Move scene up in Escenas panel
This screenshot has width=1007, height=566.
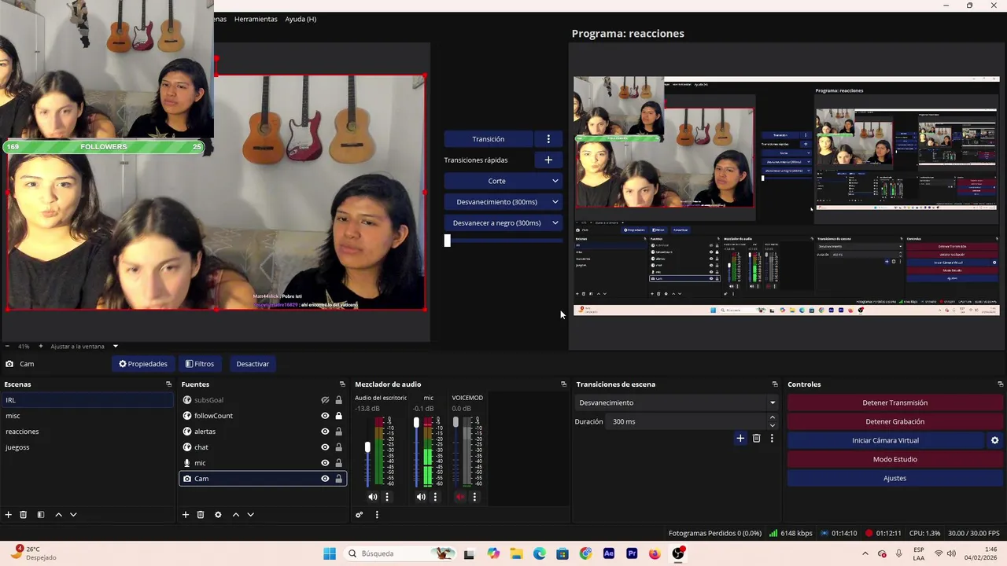(58, 515)
